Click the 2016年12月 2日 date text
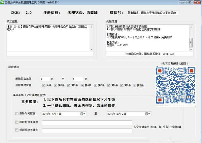The height and width of the screenshot is (143, 202). [x=117, y=114]
